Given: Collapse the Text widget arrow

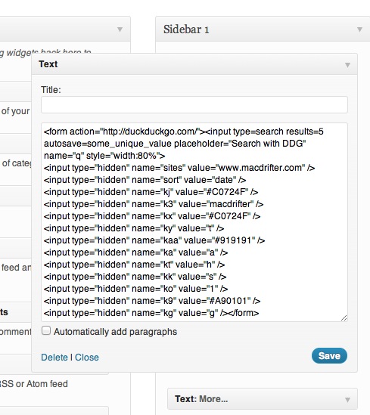Looking at the screenshot, I should pos(347,65).
